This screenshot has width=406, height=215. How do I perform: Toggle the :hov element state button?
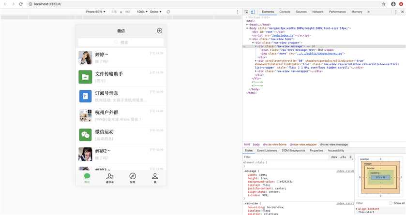[x=334, y=157]
